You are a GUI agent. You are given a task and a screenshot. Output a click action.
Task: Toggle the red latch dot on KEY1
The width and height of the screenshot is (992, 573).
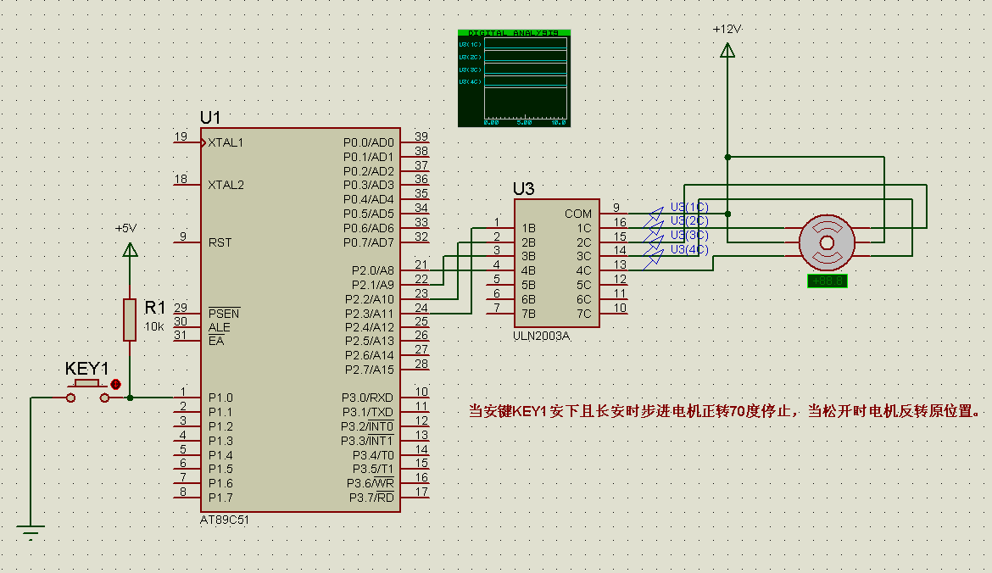click(115, 384)
